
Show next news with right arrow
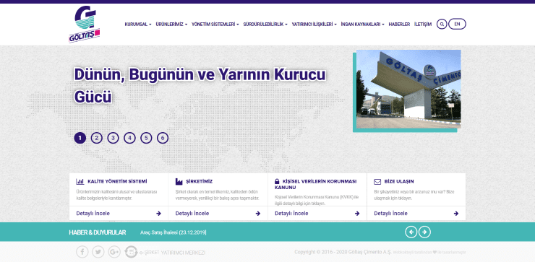pyautogui.click(x=424, y=232)
